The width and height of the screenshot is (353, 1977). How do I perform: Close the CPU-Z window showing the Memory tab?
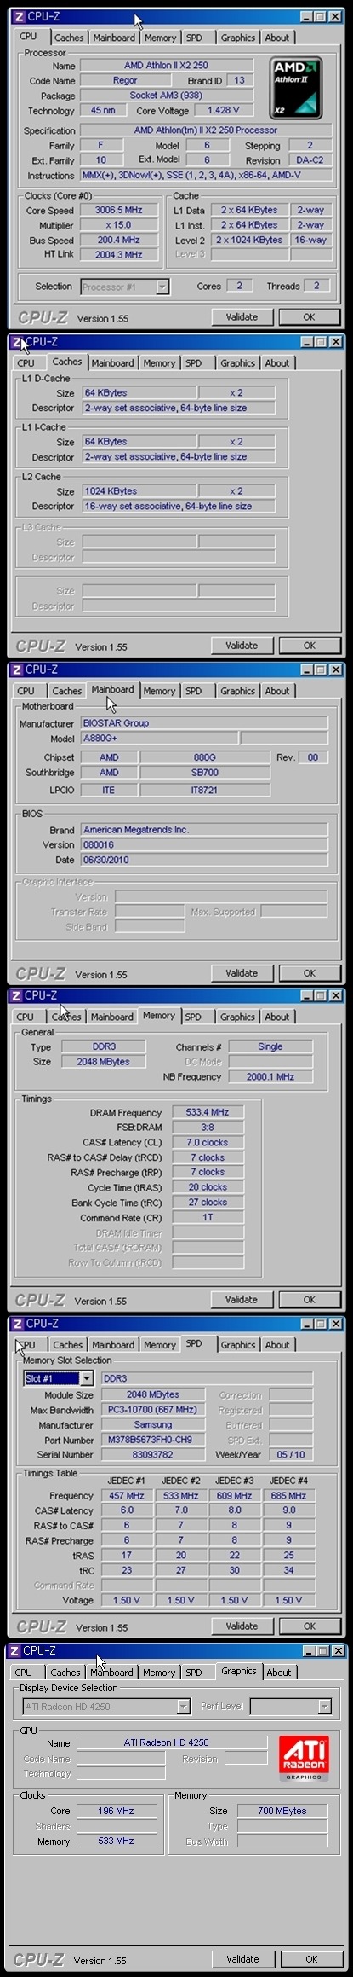pos(336,996)
